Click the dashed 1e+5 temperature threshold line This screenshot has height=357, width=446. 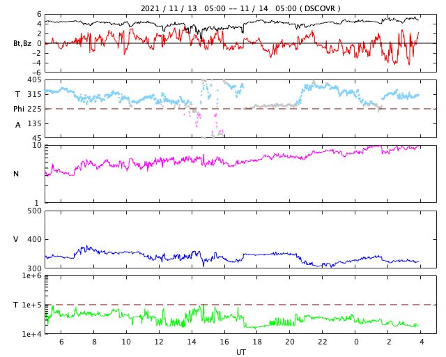241,305
